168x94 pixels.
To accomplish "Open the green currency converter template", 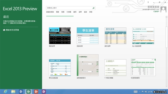I will [87, 65].
